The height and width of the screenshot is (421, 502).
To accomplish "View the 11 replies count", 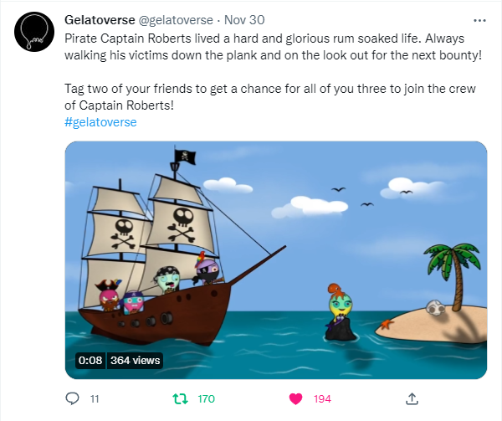I will (x=95, y=399).
